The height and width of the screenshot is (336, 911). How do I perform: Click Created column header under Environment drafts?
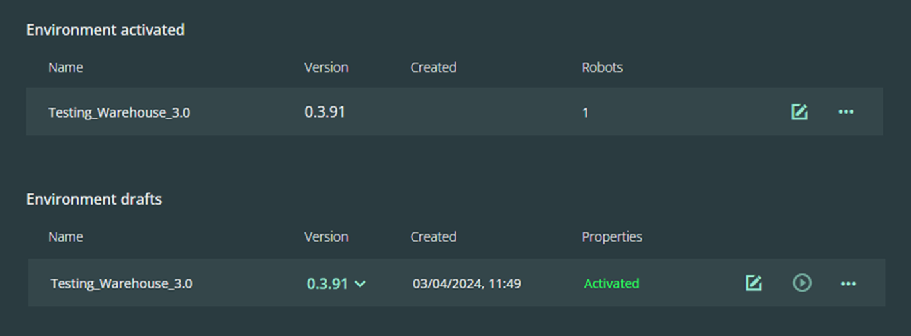click(433, 237)
